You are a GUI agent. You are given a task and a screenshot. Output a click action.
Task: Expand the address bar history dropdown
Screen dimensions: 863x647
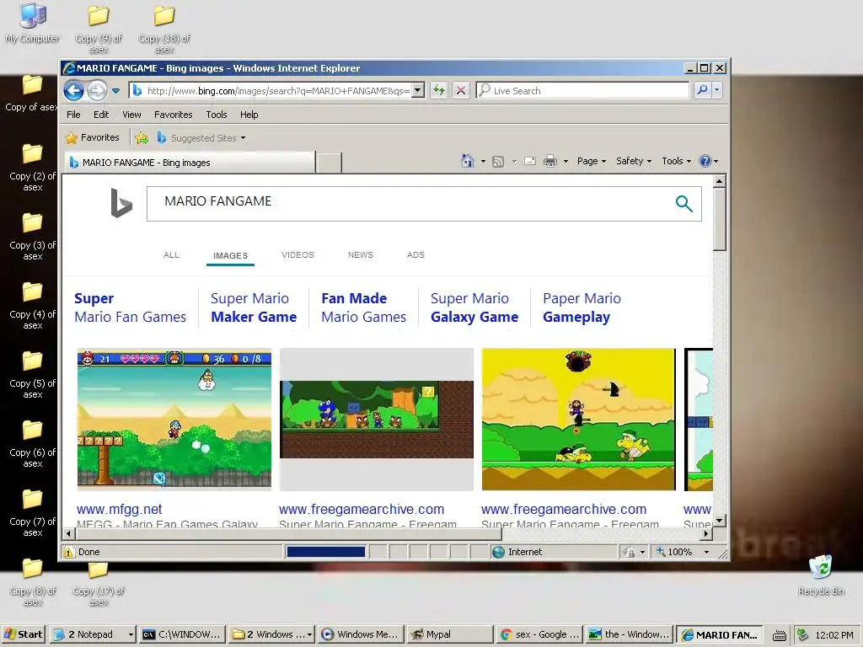coord(418,90)
